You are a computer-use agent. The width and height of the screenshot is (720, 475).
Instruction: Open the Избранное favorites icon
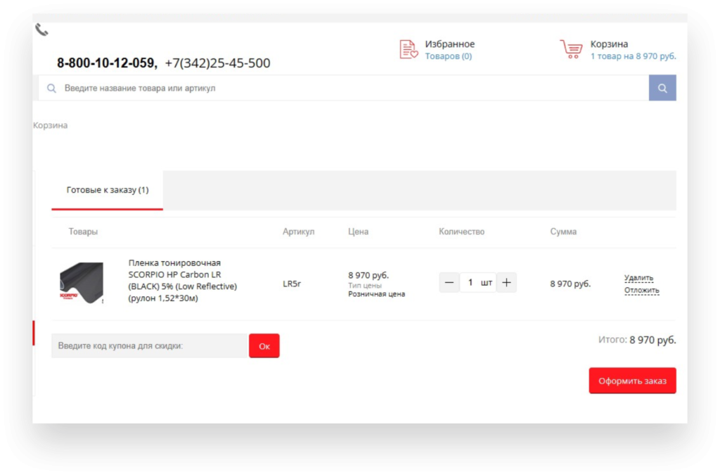[409, 49]
